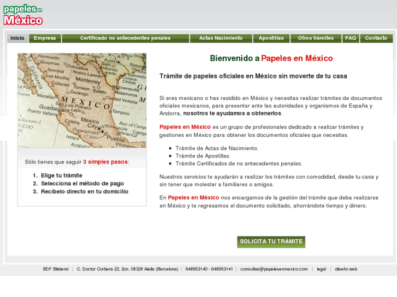Switch to the Apostillas tab
The width and height of the screenshot is (397, 297).
tap(271, 38)
